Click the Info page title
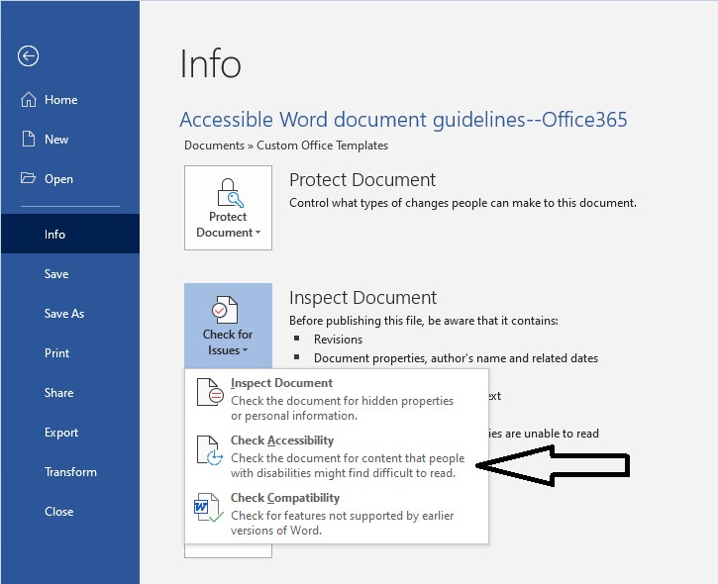Viewport: 718px width, 584px height. click(x=210, y=64)
